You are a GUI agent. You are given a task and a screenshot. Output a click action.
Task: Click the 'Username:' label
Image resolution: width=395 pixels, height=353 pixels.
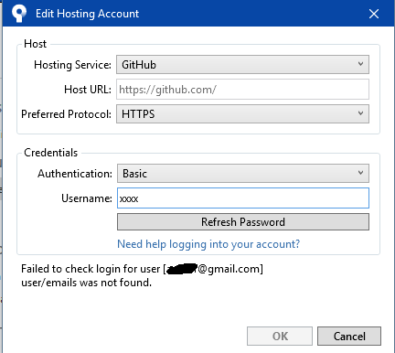pyautogui.click(x=87, y=198)
